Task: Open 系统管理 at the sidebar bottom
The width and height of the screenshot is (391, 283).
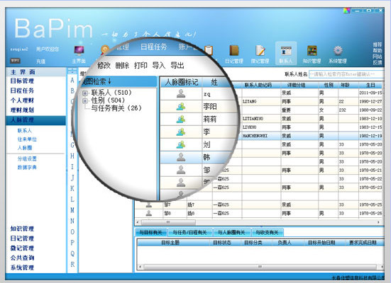Action: pyautogui.click(x=22, y=267)
